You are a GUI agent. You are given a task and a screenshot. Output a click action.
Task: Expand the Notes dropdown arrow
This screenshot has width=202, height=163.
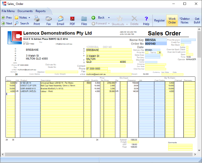[x=29, y=18]
